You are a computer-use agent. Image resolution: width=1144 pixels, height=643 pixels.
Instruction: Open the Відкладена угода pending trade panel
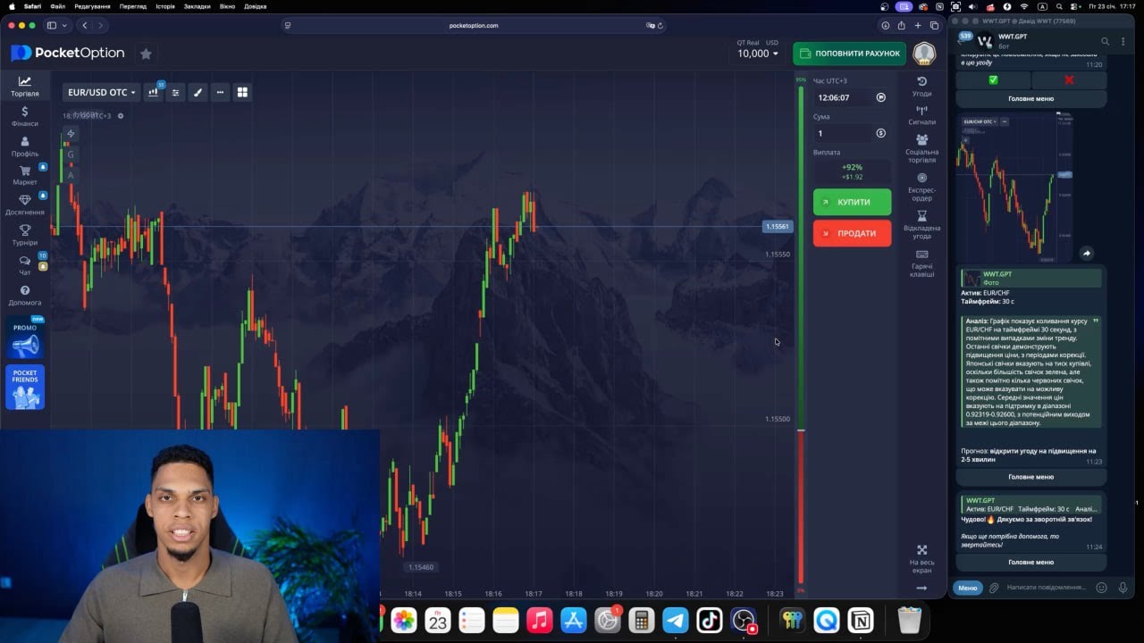(x=921, y=225)
